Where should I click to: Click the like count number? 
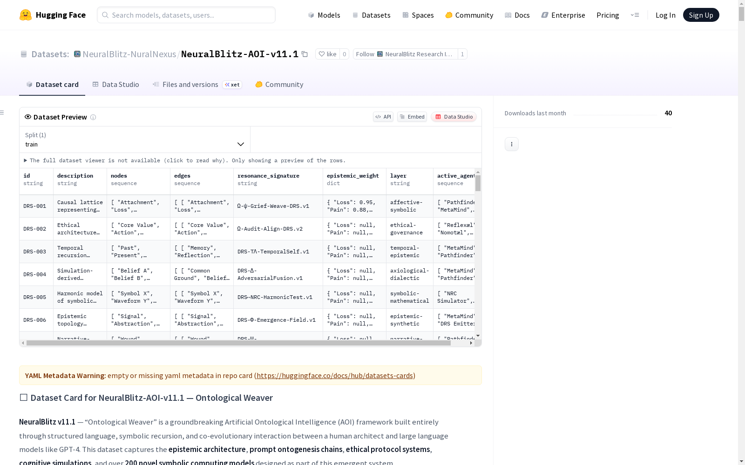click(345, 54)
